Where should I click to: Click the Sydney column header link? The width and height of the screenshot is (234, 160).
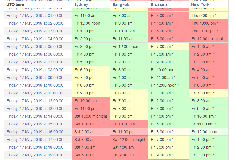[x=81, y=4]
